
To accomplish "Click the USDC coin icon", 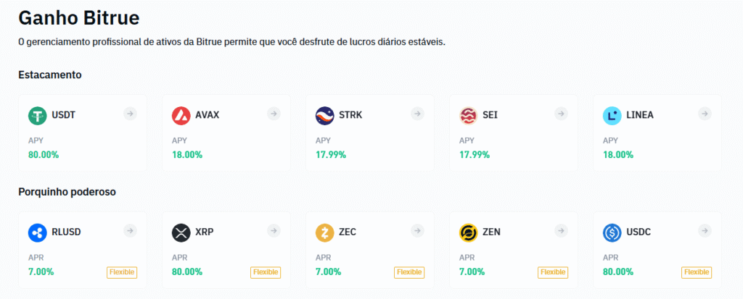I will [612, 232].
